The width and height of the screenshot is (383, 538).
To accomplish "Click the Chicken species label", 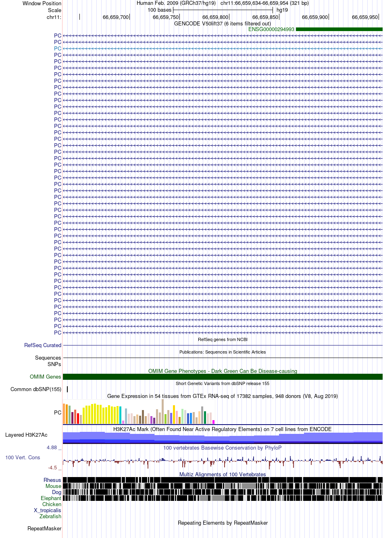I will [52, 504].
